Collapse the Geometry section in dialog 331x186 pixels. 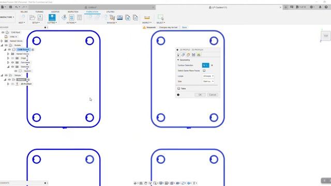pyautogui.click(x=178, y=60)
